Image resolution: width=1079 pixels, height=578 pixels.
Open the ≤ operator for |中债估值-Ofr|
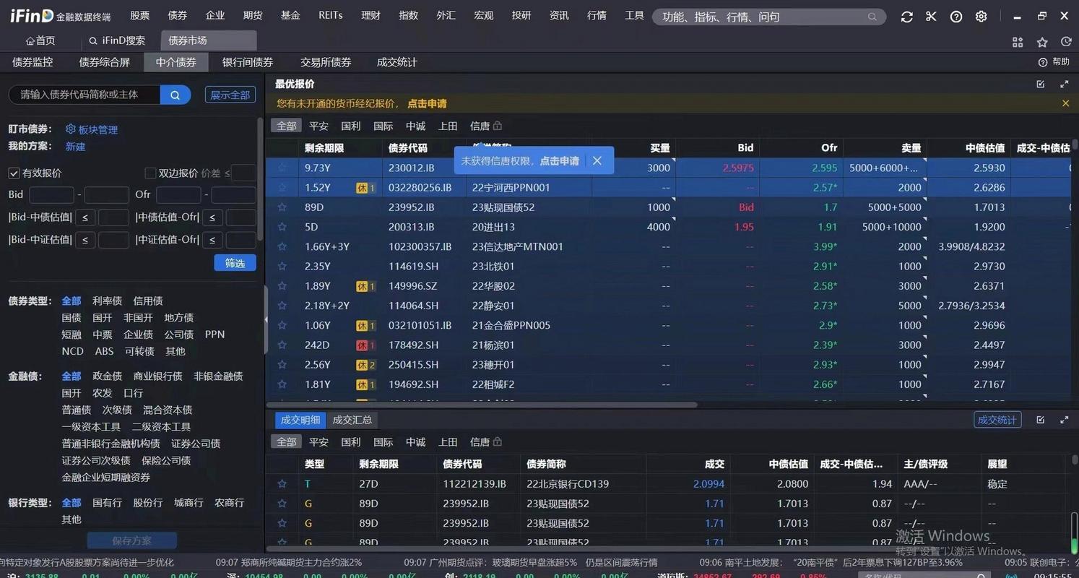coord(212,217)
